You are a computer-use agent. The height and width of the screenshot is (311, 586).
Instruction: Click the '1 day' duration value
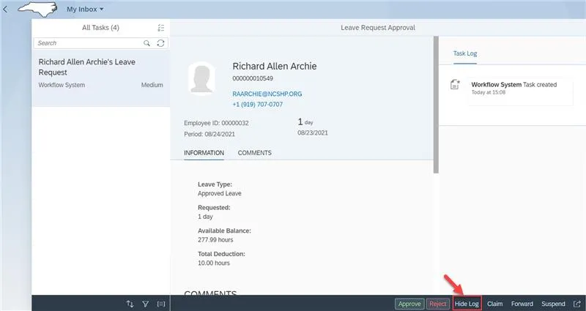(x=305, y=121)
